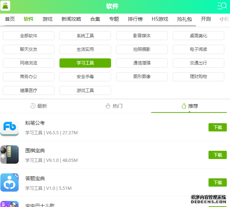The image size is (230, 207).
Task: Open the search menu icon in header
Action: coord(222,6)
